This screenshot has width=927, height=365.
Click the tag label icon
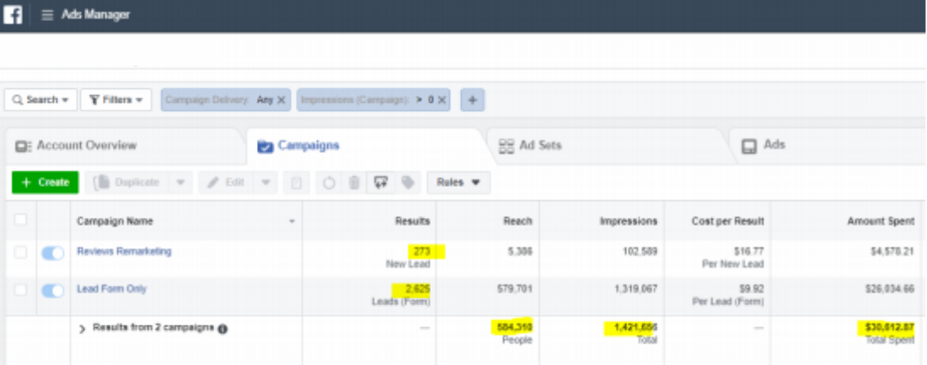click(408, 183)
